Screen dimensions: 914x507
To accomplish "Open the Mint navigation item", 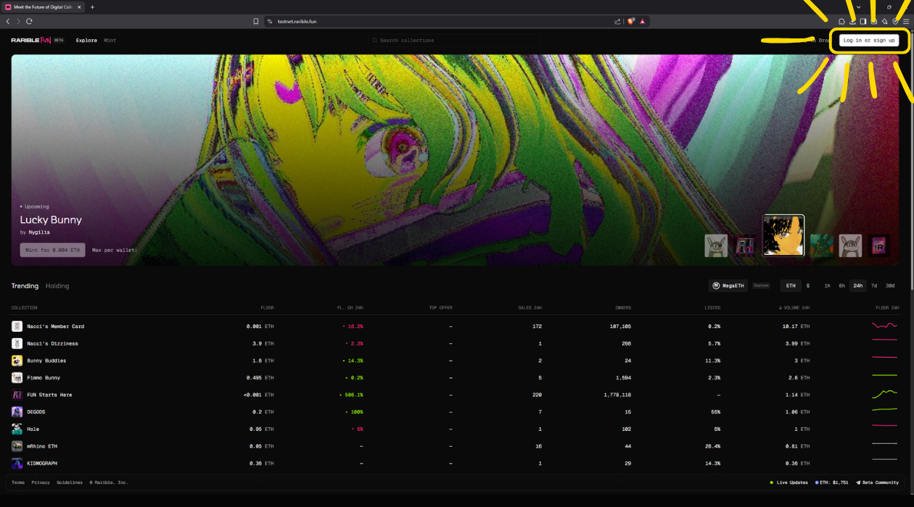I will click(x=110, y=41).
